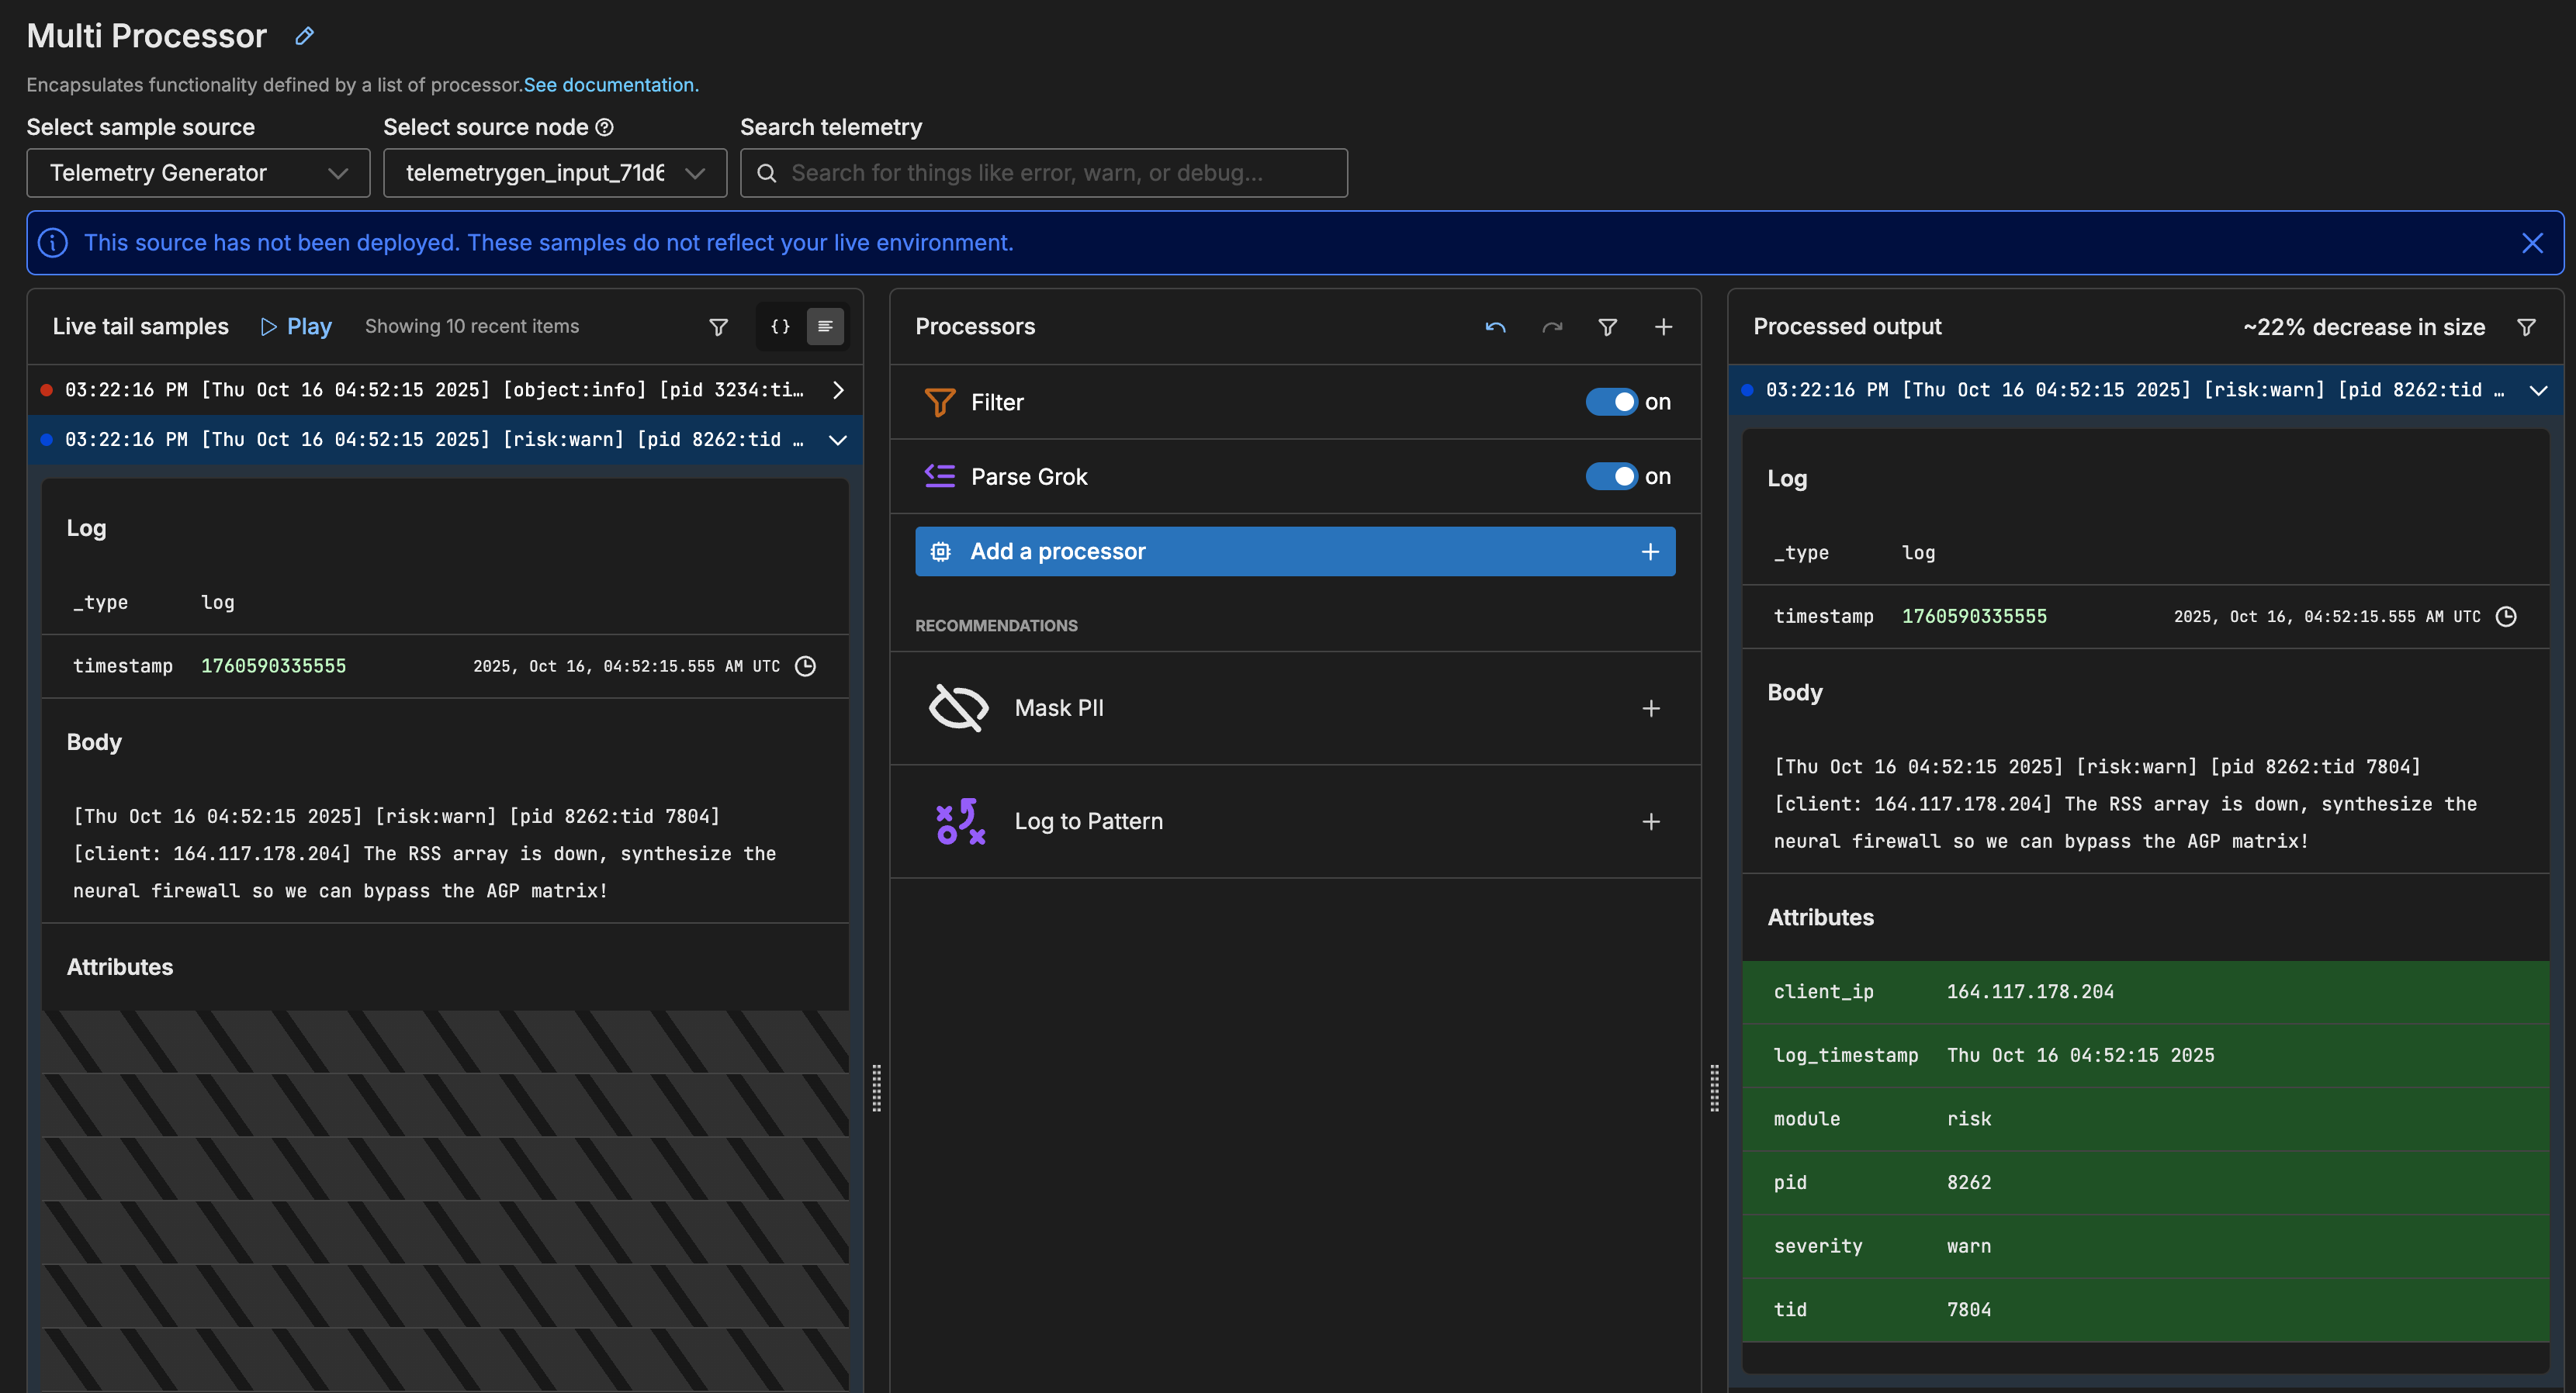Switch to JSON braces view

click(x=780, y=327)
